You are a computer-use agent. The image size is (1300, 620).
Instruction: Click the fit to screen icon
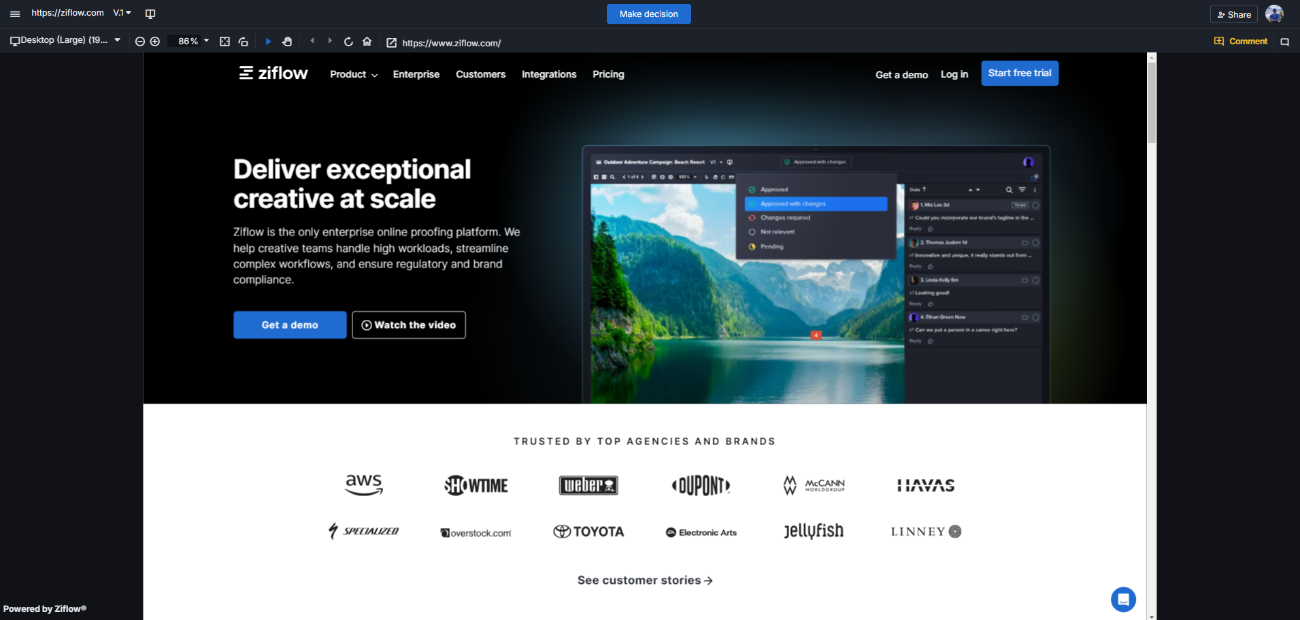click(x=224, y=42)
